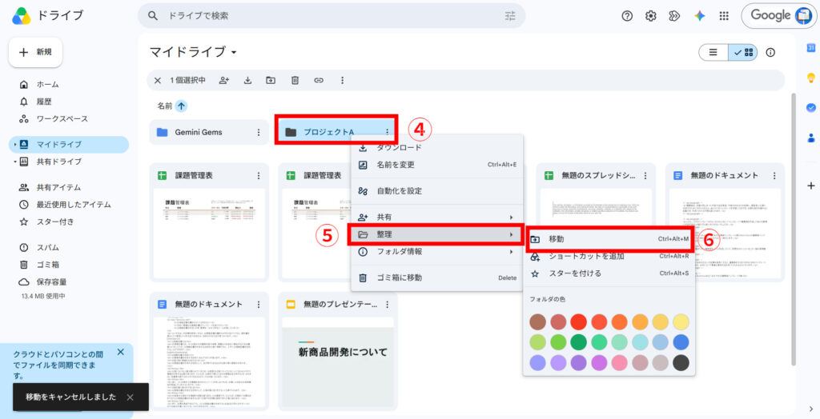The height and width of the screenshot is (419, 820).
Task: Open 保存容量 in the sidebar
Action: coord(69,282)
